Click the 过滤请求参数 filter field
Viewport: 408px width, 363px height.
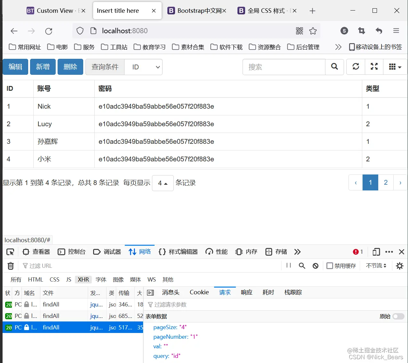pyautogui.click(x=275, y=305)
